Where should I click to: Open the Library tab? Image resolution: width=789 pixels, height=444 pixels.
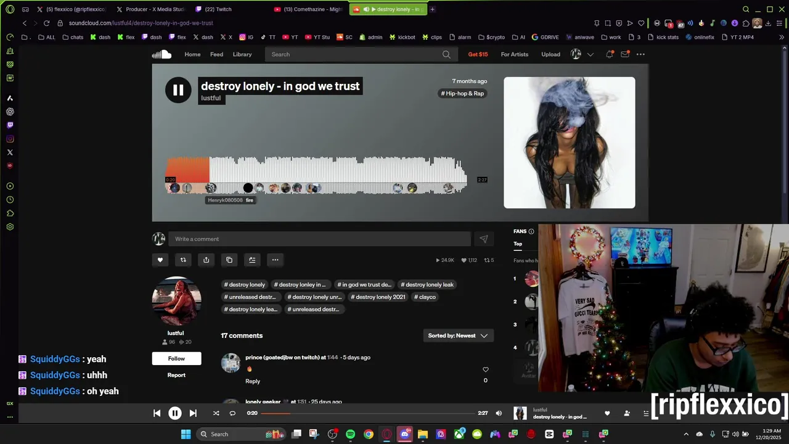pyautogui.click(x=242, y=54)
